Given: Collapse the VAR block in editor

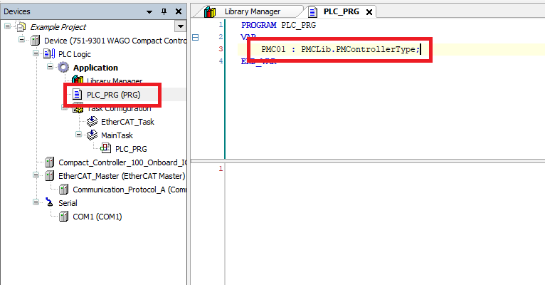Looking at the screenshot, I should (196, 37).
